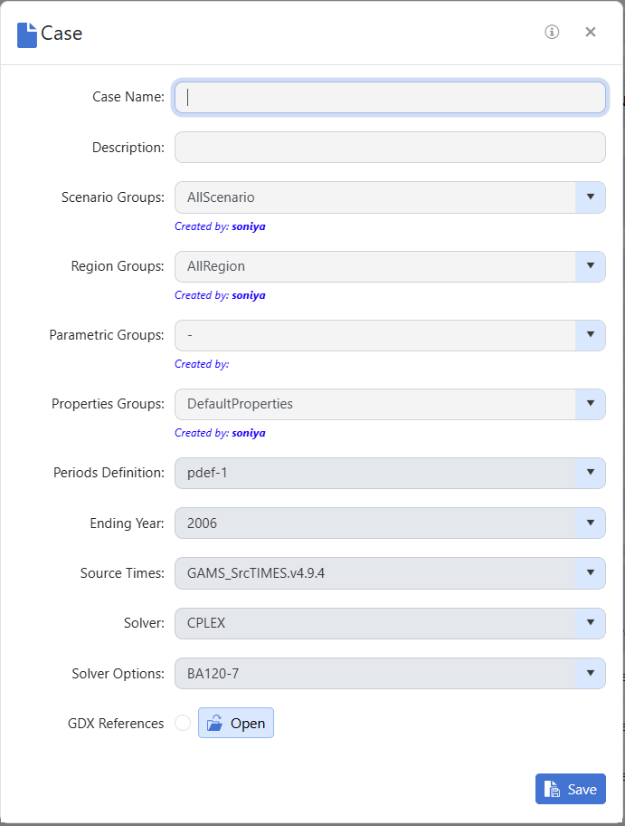Click the info icon in dialog header
The image size is (625, 826).
[552, 32]
